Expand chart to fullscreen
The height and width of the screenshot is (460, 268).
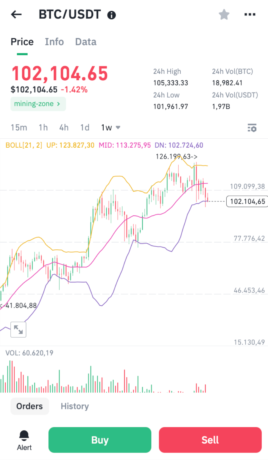tap(18, 329)
